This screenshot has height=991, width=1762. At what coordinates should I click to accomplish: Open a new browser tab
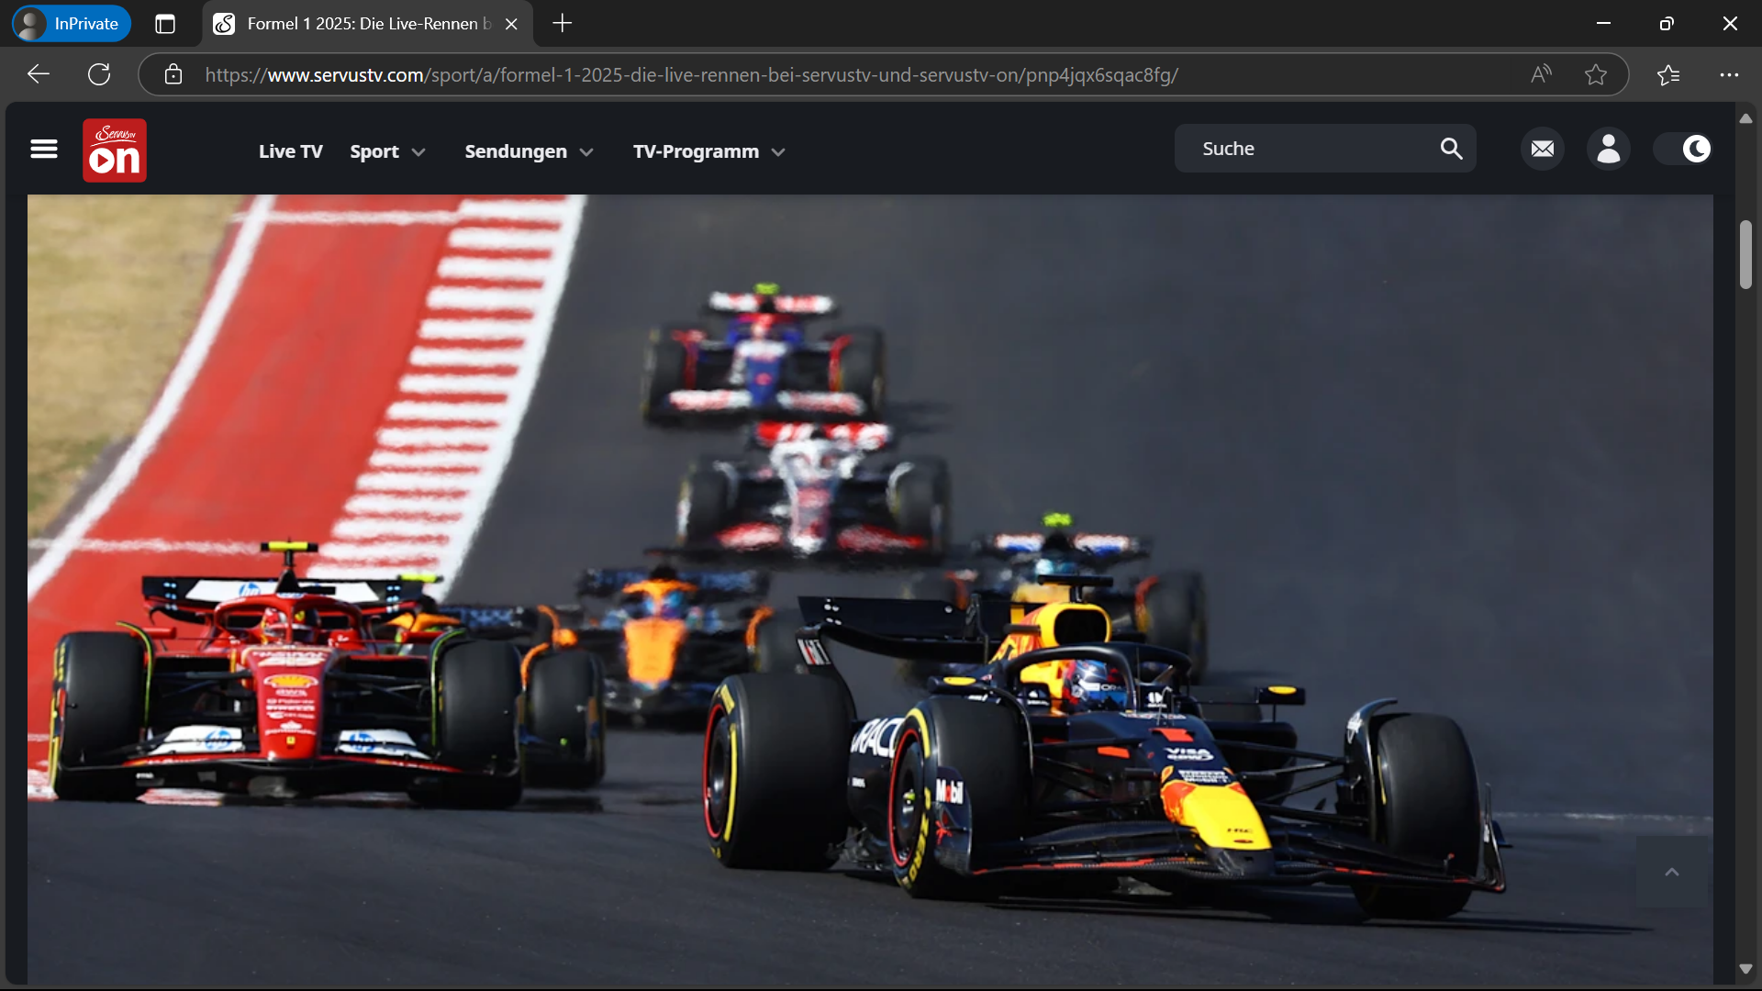click(563, 24)
